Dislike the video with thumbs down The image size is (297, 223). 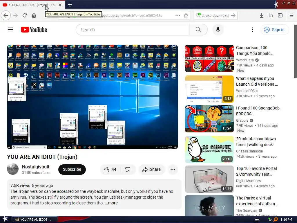click(x=128, y=169)
